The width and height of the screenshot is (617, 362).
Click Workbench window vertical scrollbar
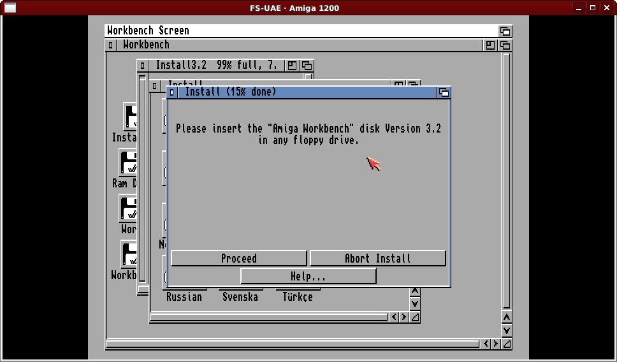click(x=507, y=181)
